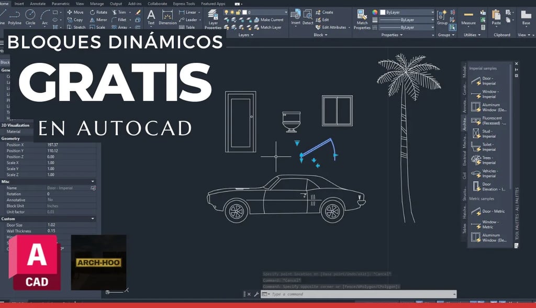Activate the Move command

point(75,12)
